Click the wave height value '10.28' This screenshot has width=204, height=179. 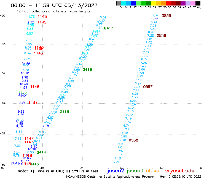pyautogui.click(x=32, y=149)
